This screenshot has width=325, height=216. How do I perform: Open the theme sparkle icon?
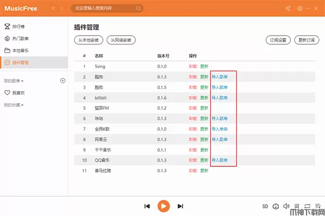(x=288, y=8)
